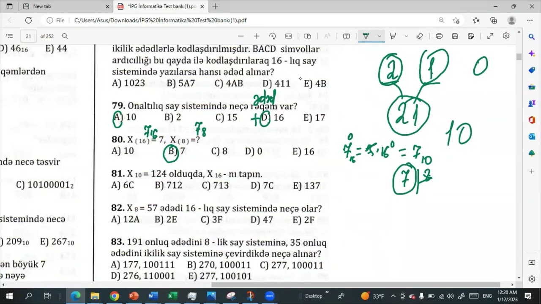Image resolution: width=541 pixels, height=304 pixels.
Task: Open Edge sidebar search
Action: [x=532, y=37]
